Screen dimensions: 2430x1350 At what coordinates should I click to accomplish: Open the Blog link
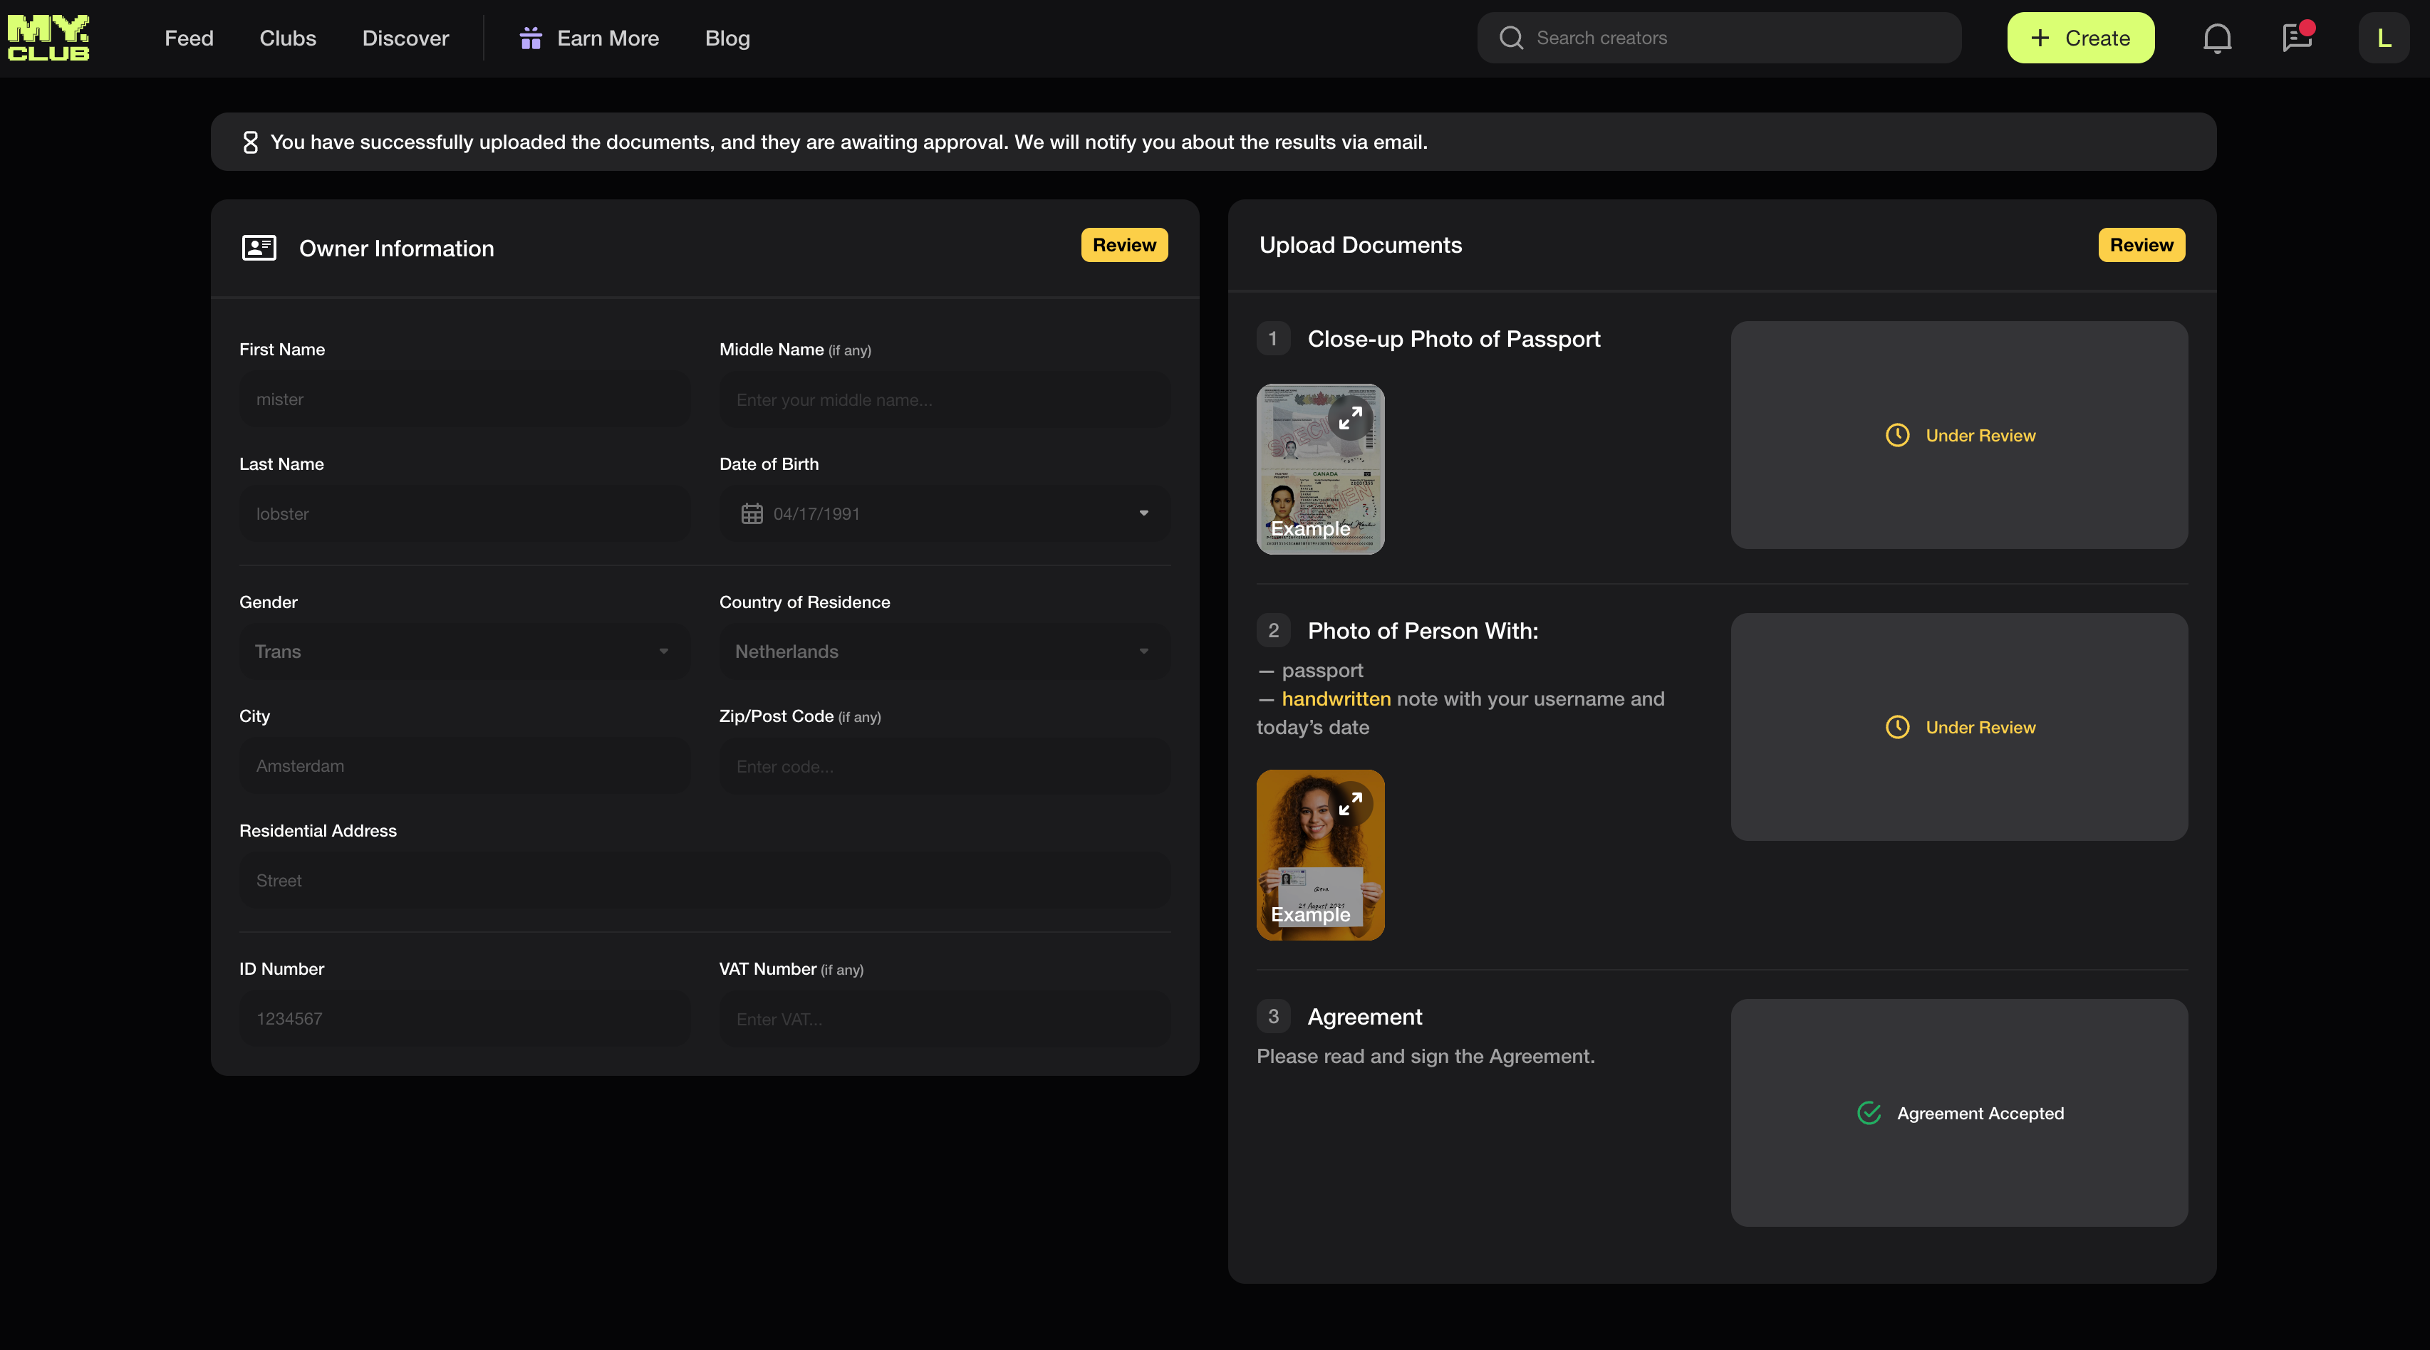point(727,38)
